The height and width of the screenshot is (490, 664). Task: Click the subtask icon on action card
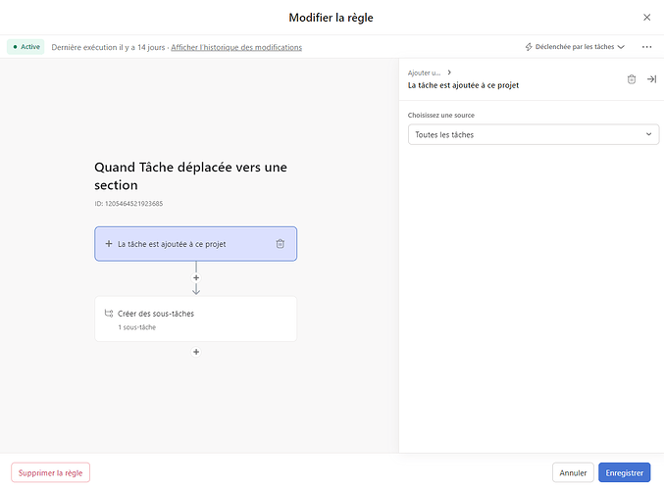point(109,314)
